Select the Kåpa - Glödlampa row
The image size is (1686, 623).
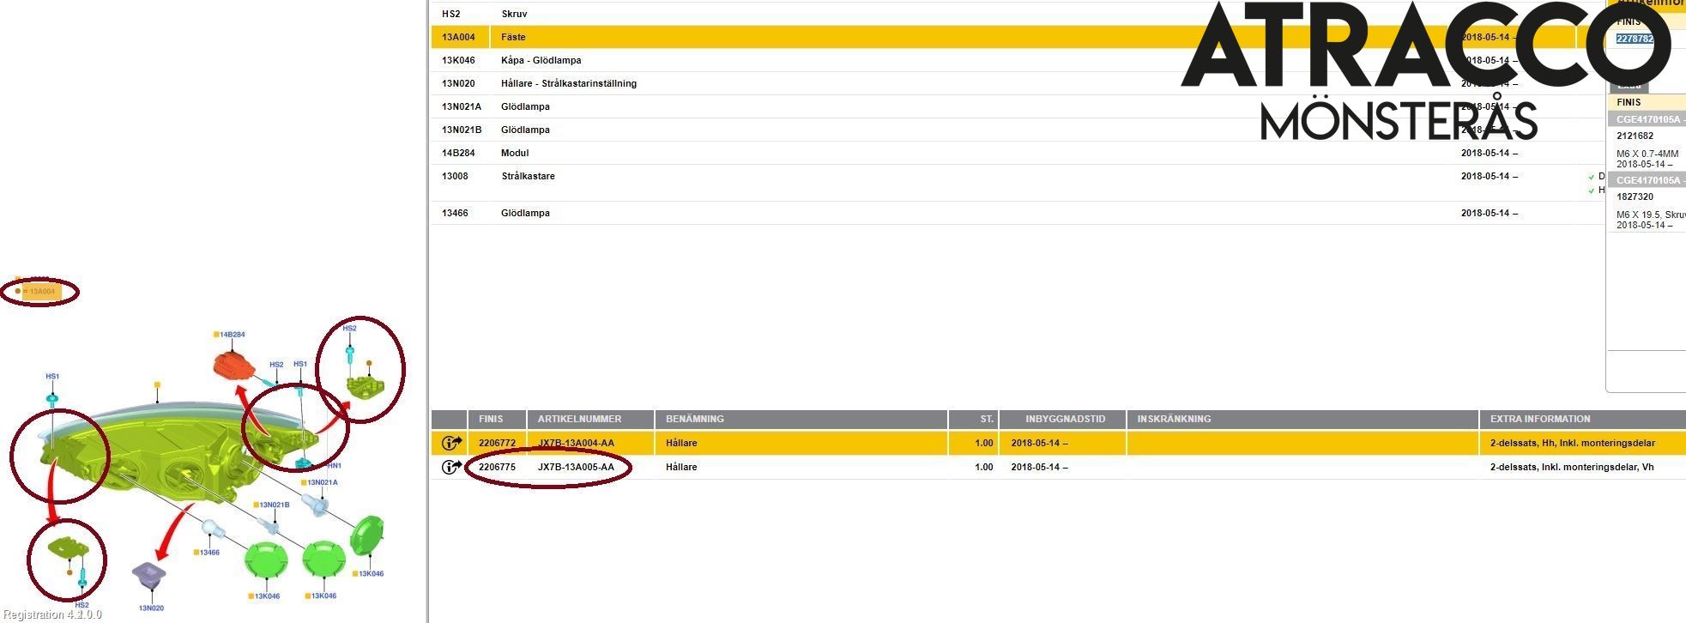click(x=1017, y=60)
